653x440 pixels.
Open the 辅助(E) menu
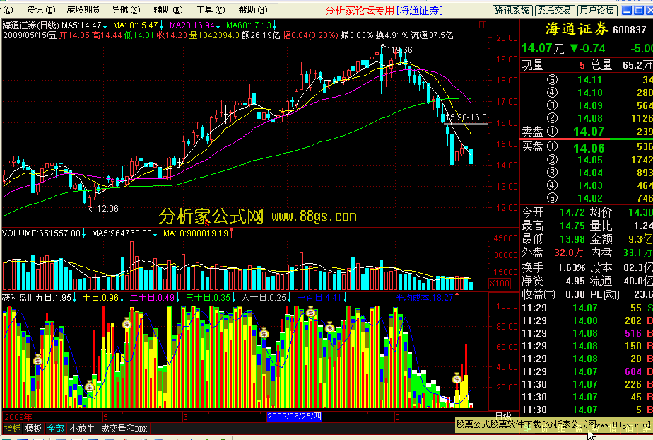coord(167,10)
